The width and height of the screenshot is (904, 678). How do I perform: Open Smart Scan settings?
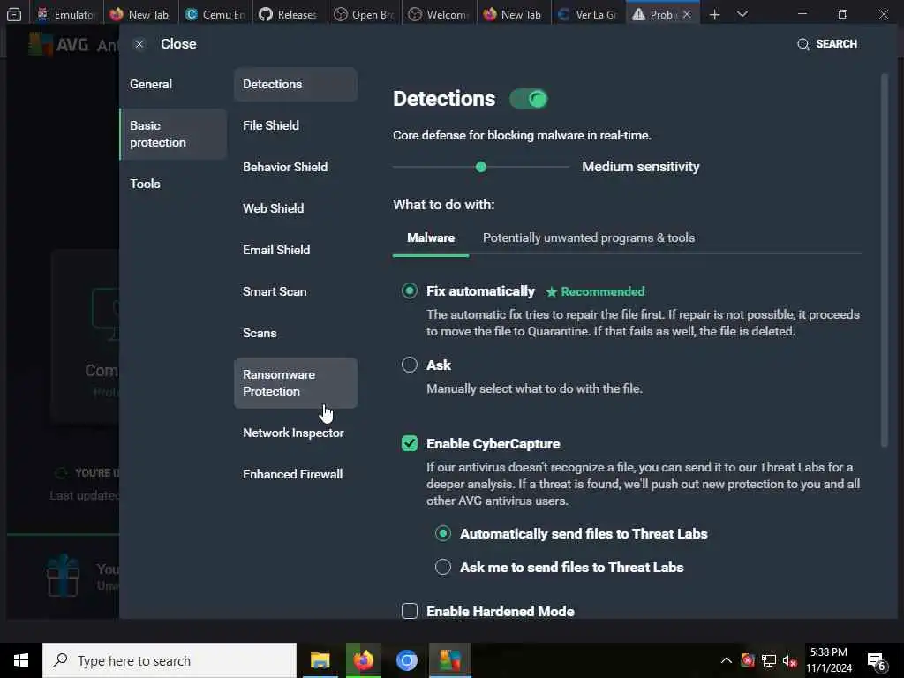pos(296,291)
